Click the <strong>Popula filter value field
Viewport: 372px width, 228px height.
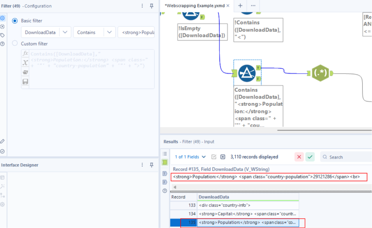point(136,32)
